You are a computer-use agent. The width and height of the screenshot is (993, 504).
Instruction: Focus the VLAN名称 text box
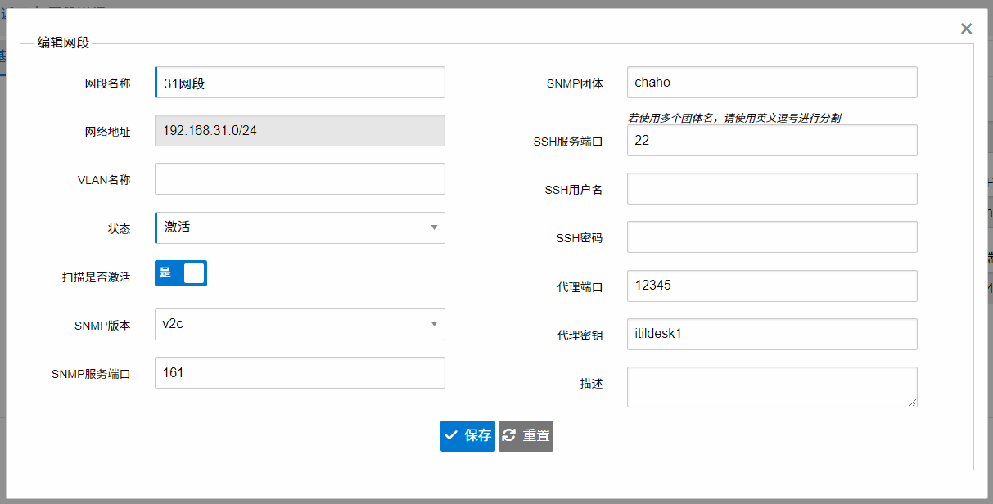point(300,179)
